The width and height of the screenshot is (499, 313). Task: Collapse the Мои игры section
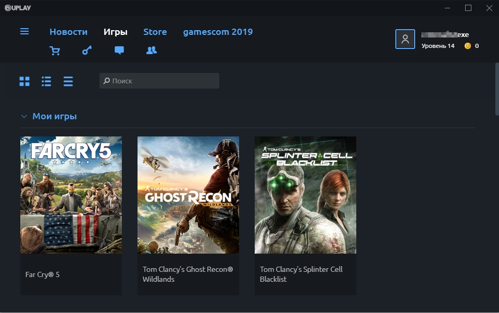click(x=24, y=117)
